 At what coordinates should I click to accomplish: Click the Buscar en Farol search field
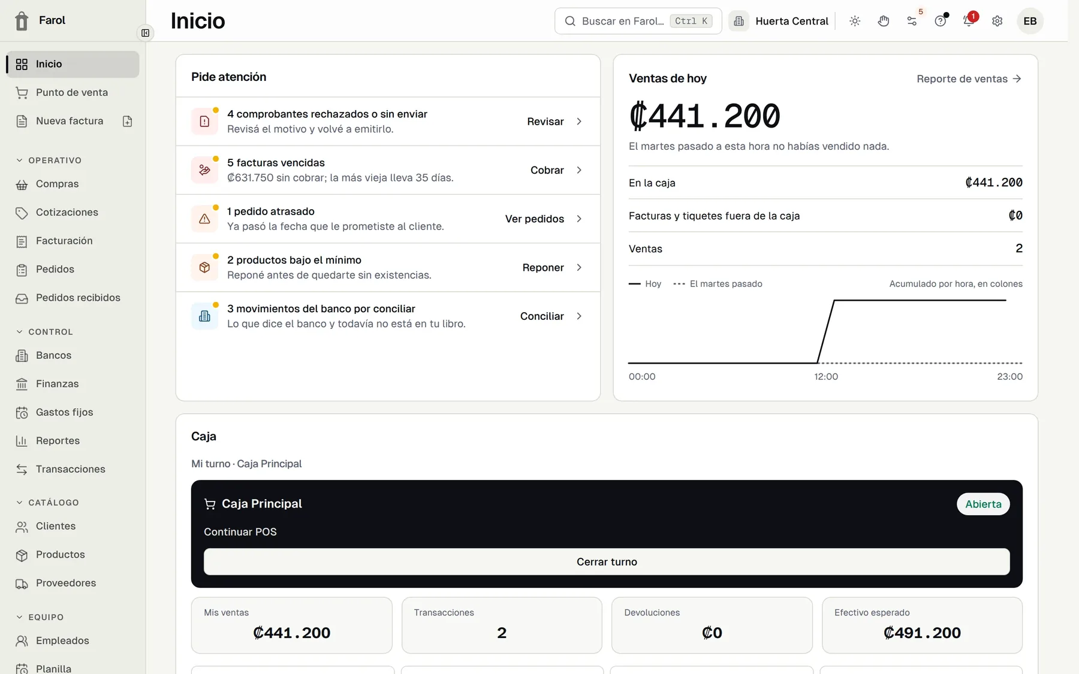point(638,21)
